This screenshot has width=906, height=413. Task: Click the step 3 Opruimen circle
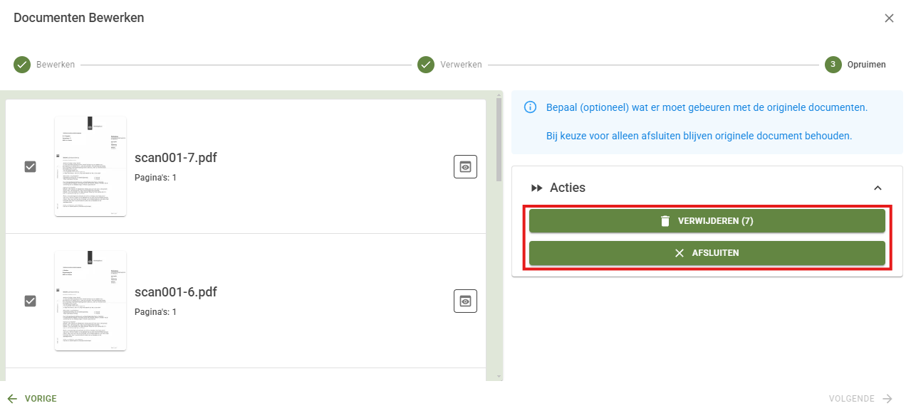tap(833, 65)
